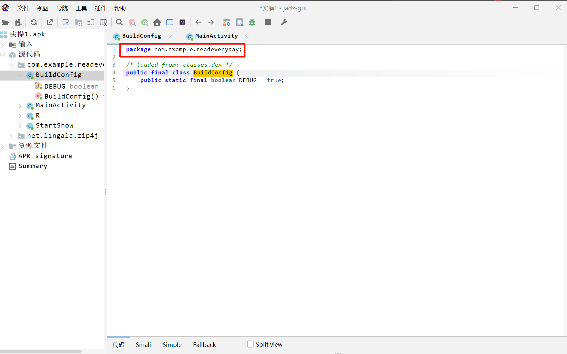
Task: Expand the MainActivity class node
Action: 20,106
